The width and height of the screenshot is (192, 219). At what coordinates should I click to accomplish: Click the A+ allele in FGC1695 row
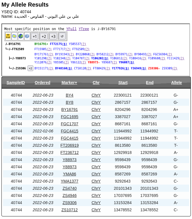point(176,117)
